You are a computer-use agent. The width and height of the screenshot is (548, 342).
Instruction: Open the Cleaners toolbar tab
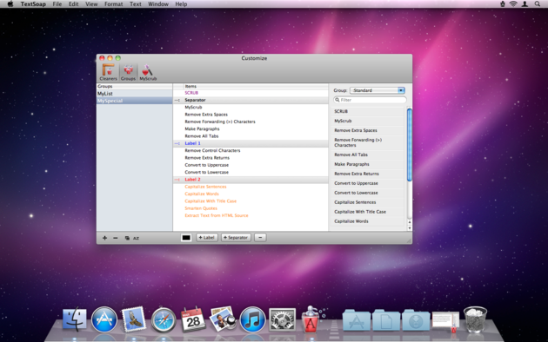[x=108, y=72]
